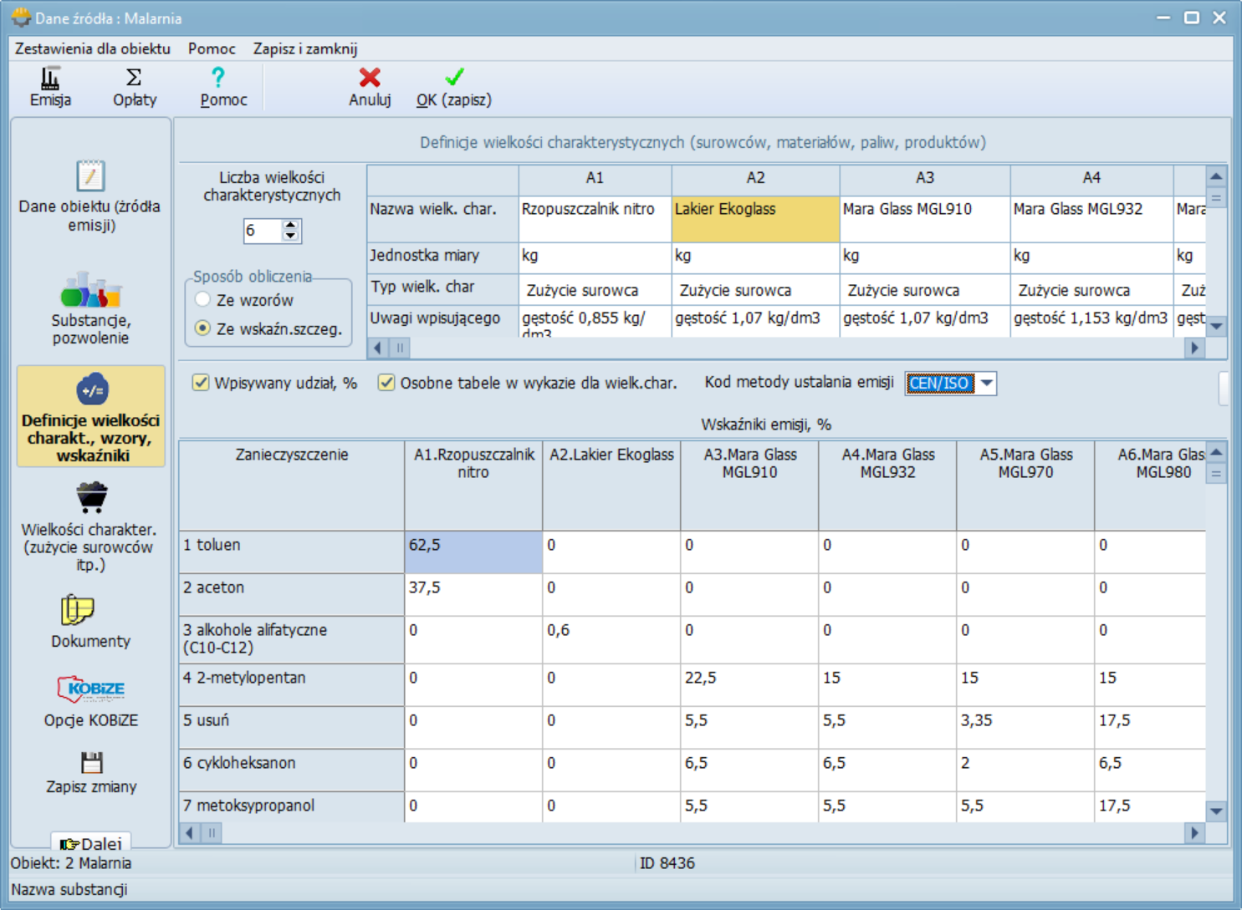
Task: Click usuń cell with value 3,35
Action: click(x=1025, y=728)
